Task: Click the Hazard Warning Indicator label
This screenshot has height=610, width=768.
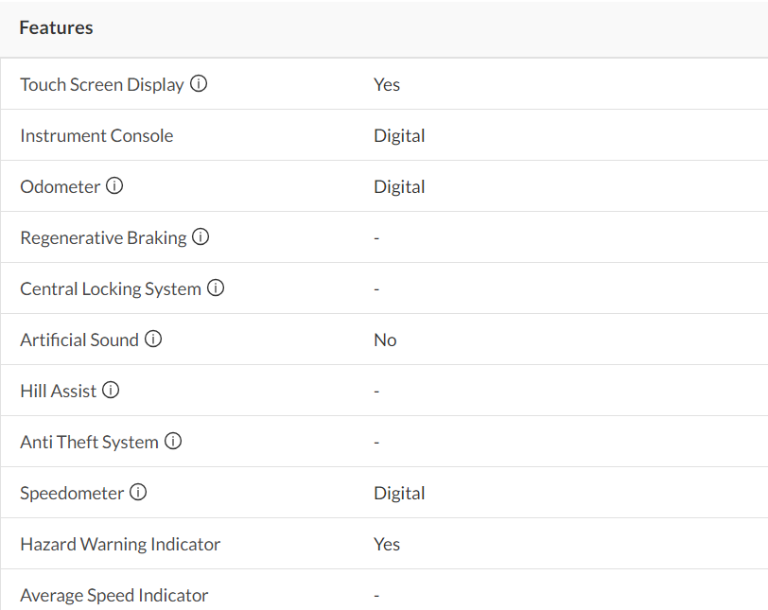Action: point(120,544)
